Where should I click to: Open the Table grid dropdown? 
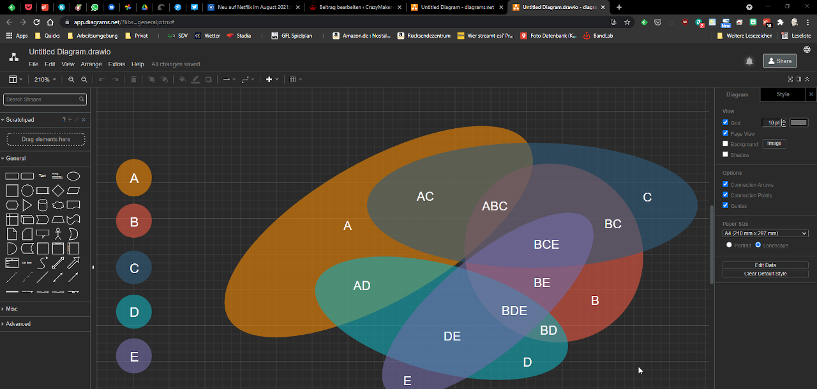click(x=296, y=80)
